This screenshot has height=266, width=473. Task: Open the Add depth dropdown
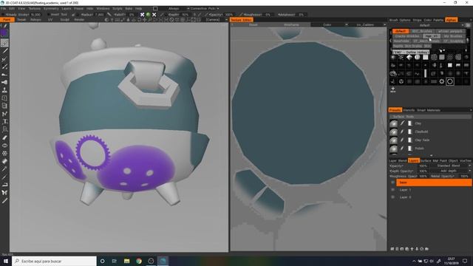point(450,171)
